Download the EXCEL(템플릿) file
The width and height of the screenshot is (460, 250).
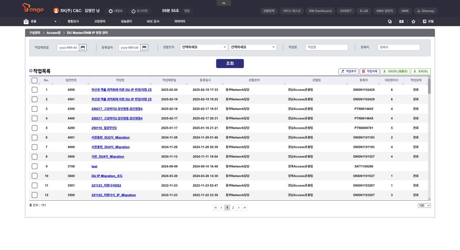pyautogui.click(x=395, y=71)
